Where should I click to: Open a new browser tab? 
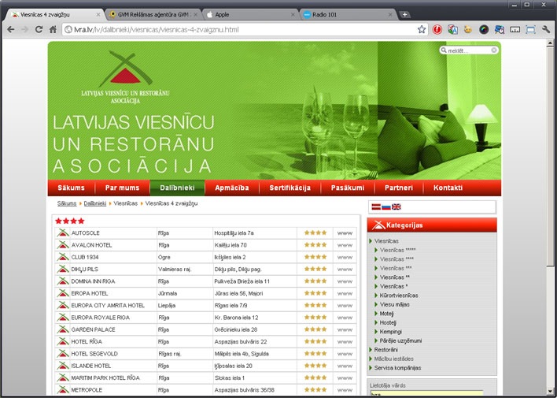(404, 15)
